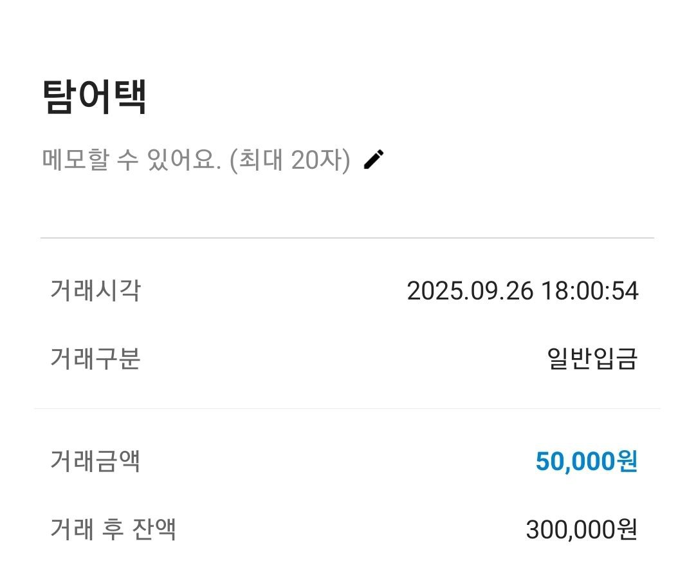The width and height of the screenshot is (678, 579).
Task: Select the transaction time 18:00:54
Action: point(589,291)
